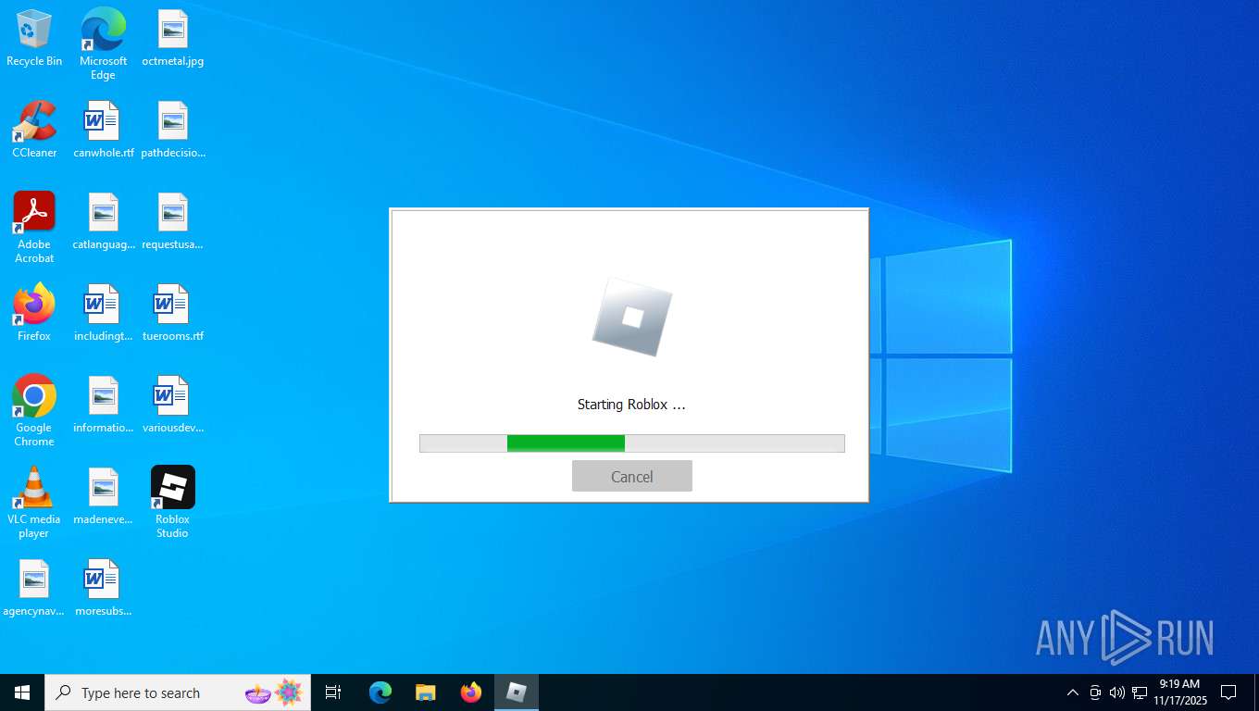Click the Meet Now tray icon

click(x=1095, y=692)
